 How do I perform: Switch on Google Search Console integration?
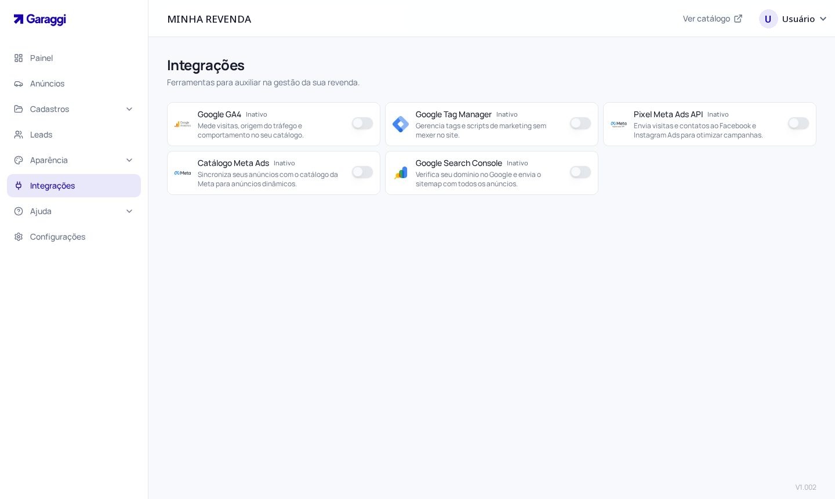click(x=580, y=172)
